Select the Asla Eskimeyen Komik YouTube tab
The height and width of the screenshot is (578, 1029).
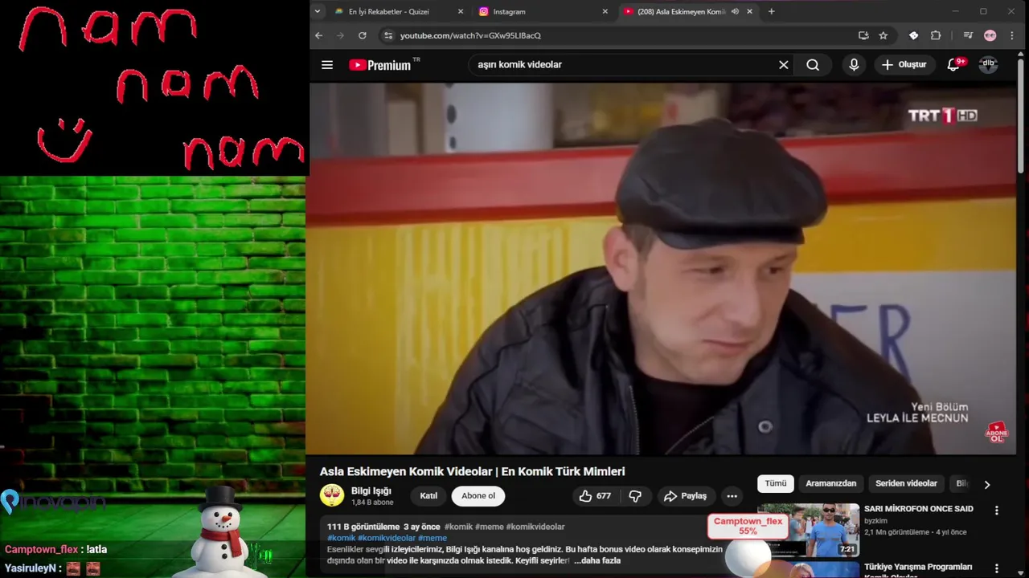tap(681, 11)
